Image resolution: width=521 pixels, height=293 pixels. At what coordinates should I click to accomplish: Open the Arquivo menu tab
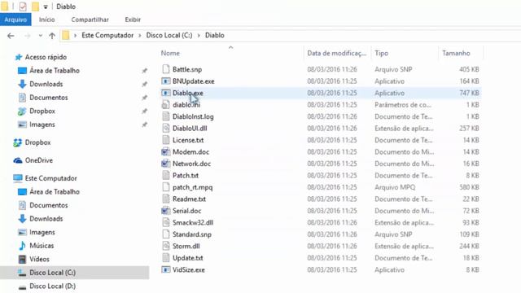coord(15,20)
